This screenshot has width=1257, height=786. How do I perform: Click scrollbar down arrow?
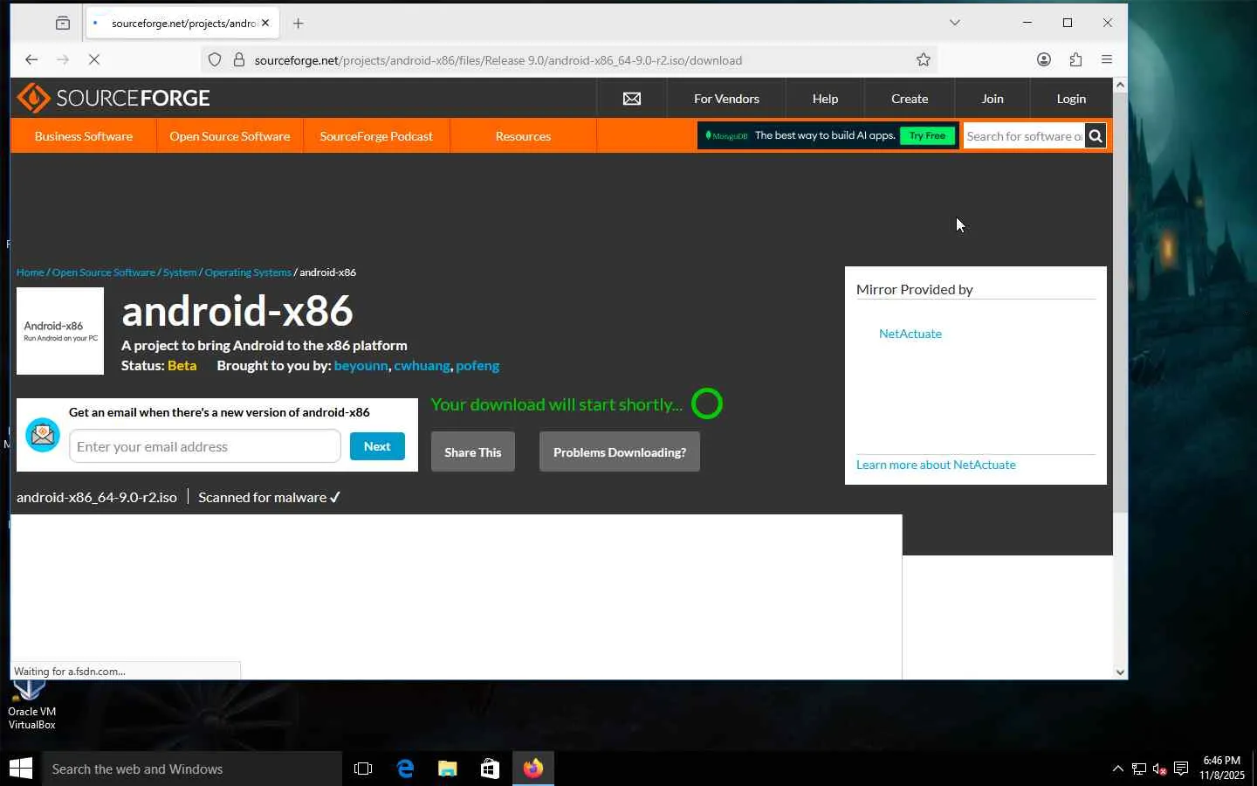1121,672
